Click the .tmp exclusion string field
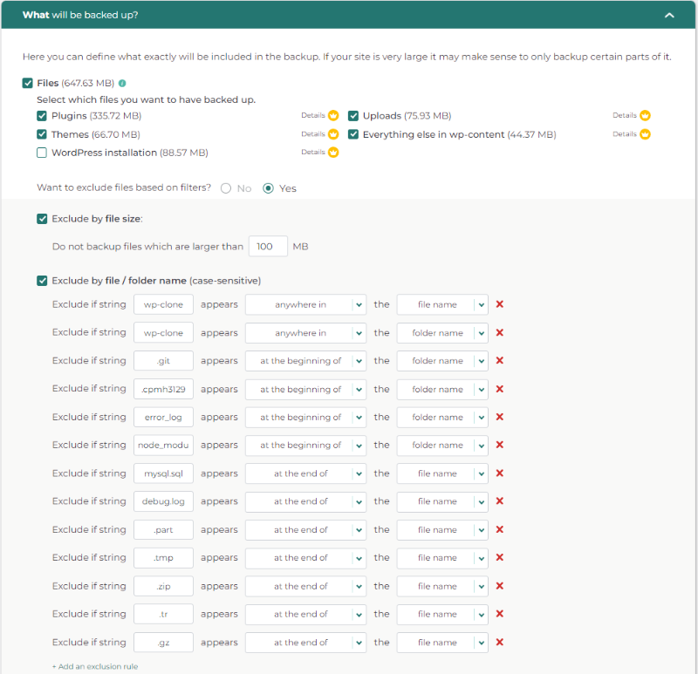 pos(163,558)
